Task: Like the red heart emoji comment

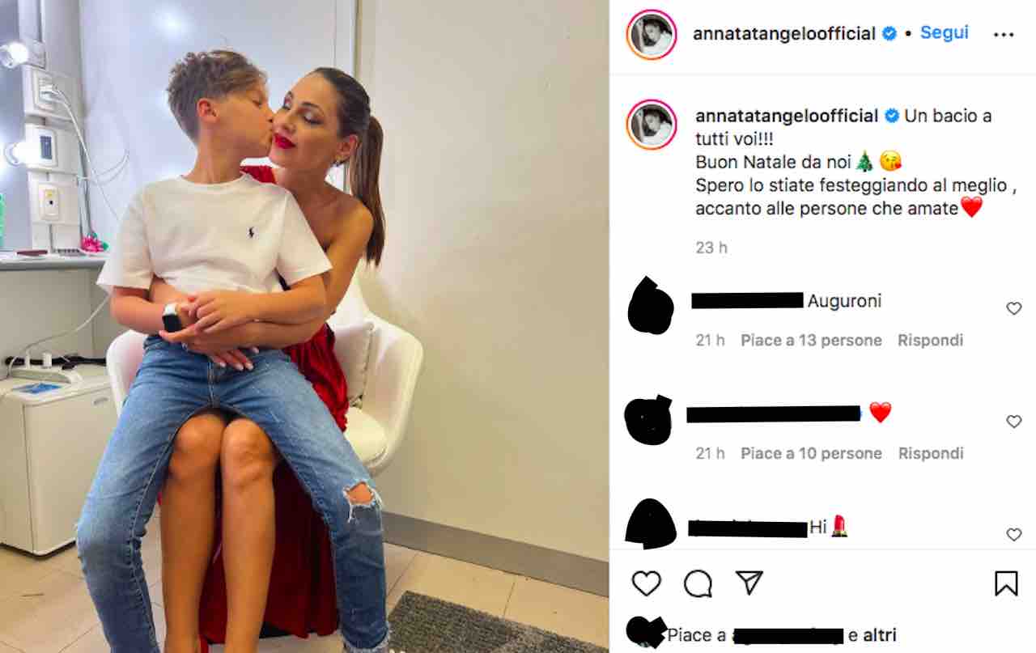Action: [x=1013, y=422]
